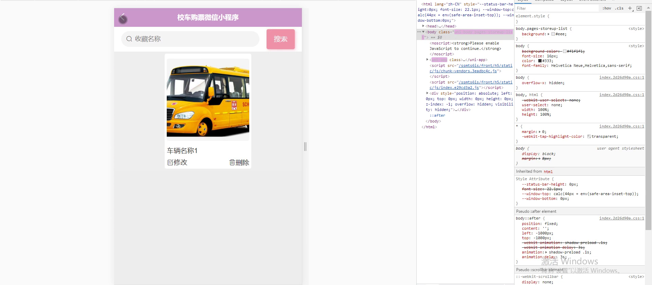Viewport: 652px width, 285px height.
Task: Click the 修改 label text
Action: [x=180, y=163]
